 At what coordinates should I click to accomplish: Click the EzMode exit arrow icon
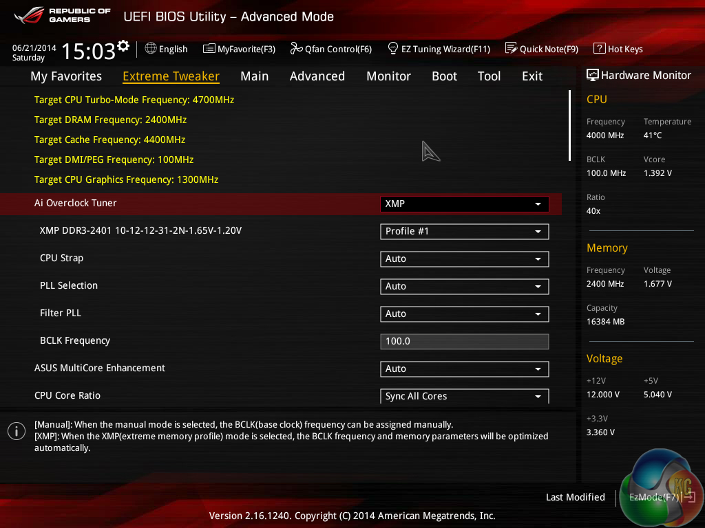(x=689, y=497)
